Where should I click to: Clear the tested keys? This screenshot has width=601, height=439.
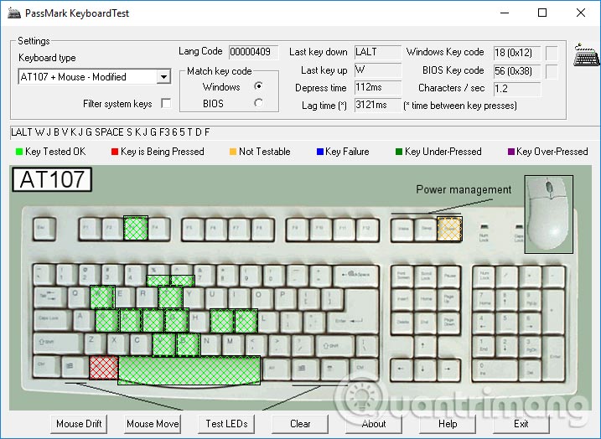tap(300, 424)
